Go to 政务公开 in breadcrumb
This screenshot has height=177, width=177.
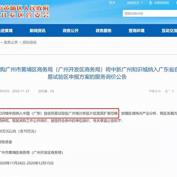[11, 42]
